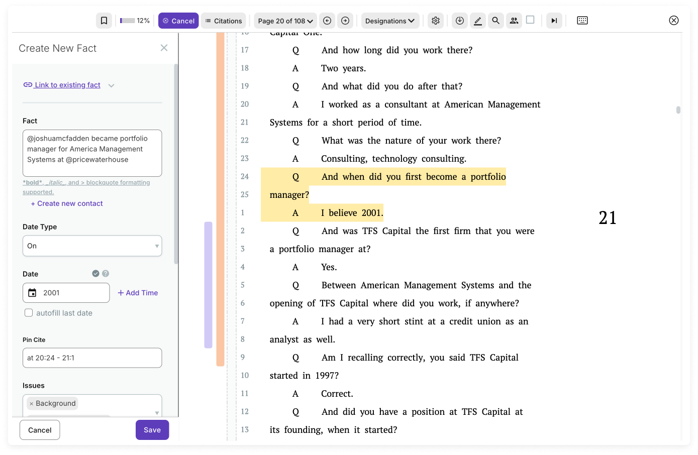698x455 pixels.
Task: Enable the autofill last date checkbox
Action: point(29,313)
